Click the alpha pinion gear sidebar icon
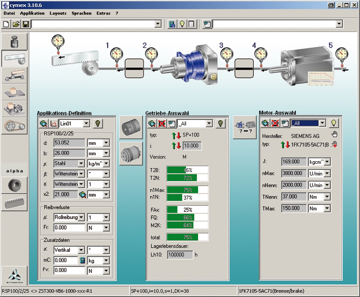The image size is (360, 297). point(15,185)
